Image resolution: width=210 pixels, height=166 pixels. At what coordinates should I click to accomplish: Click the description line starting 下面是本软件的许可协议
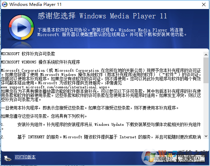pyautogui.click(x=112, y=32)
